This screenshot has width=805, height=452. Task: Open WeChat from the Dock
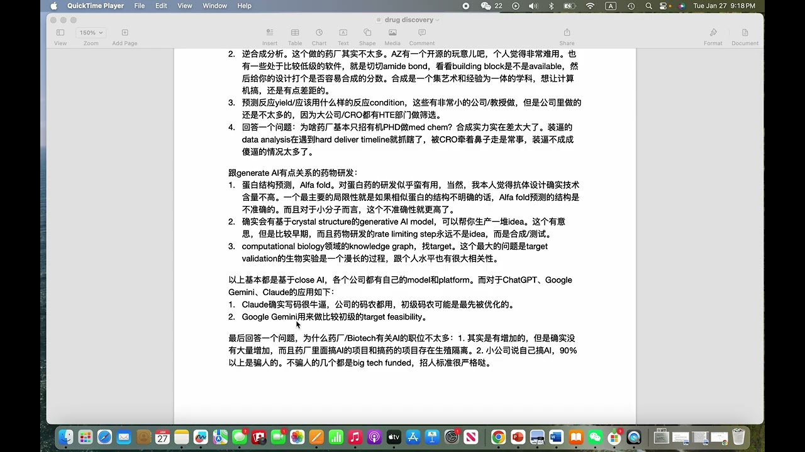click(595, 437)
